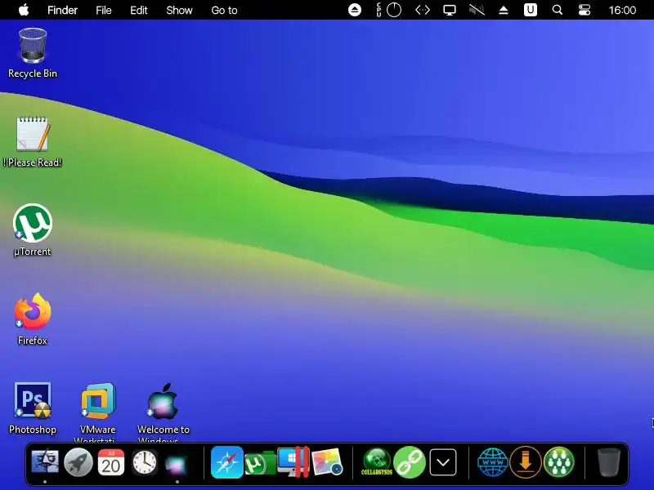Open Finder from the dock
654x490 pixels.
click(45, 461)
